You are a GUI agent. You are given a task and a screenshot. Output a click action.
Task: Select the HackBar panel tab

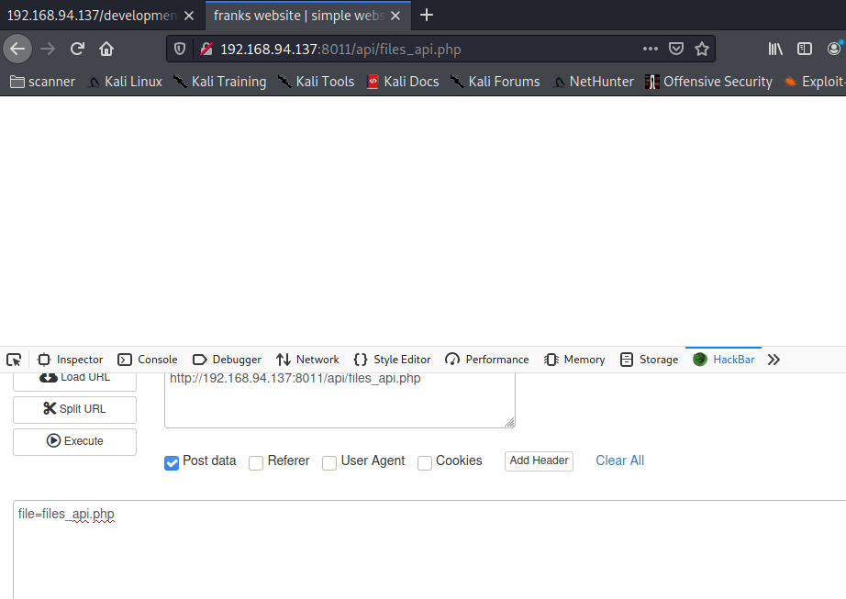tap(724, 360)
